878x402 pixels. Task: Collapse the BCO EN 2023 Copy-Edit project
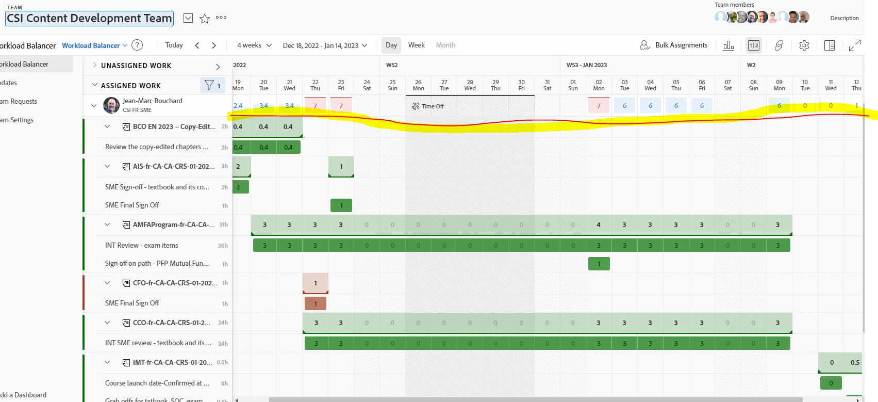tap(107, 126)
